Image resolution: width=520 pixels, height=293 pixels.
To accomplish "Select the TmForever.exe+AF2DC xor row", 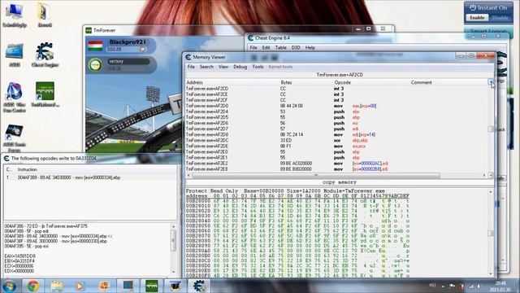I will (336, 141).
